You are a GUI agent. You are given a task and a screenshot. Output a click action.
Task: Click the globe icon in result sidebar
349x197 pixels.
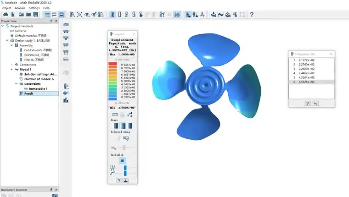[x=66, y=93]
